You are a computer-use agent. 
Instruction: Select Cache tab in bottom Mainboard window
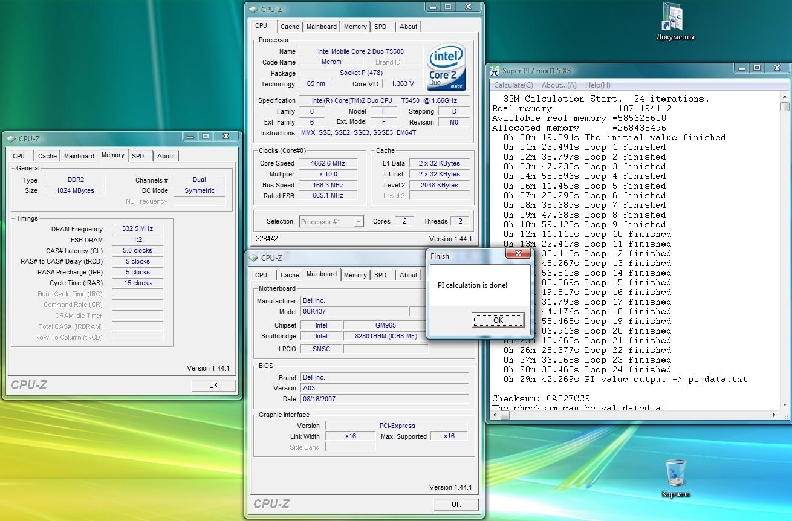pyautogui.click(x=290, y=275)
